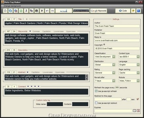Convert Abstract to Lowercase
Screen dimensions: 144x118
(47, 72)
